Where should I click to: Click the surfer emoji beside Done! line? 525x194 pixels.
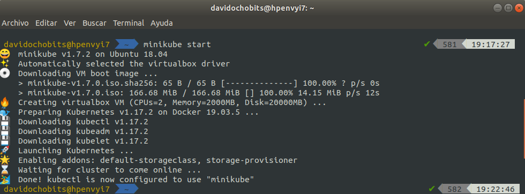coord(5,180)
